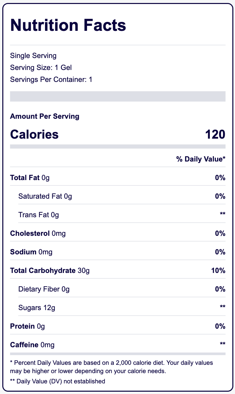Click the Saturated Fat 0g label
Screen dimensions: 235x394
[x=45, y=196]
